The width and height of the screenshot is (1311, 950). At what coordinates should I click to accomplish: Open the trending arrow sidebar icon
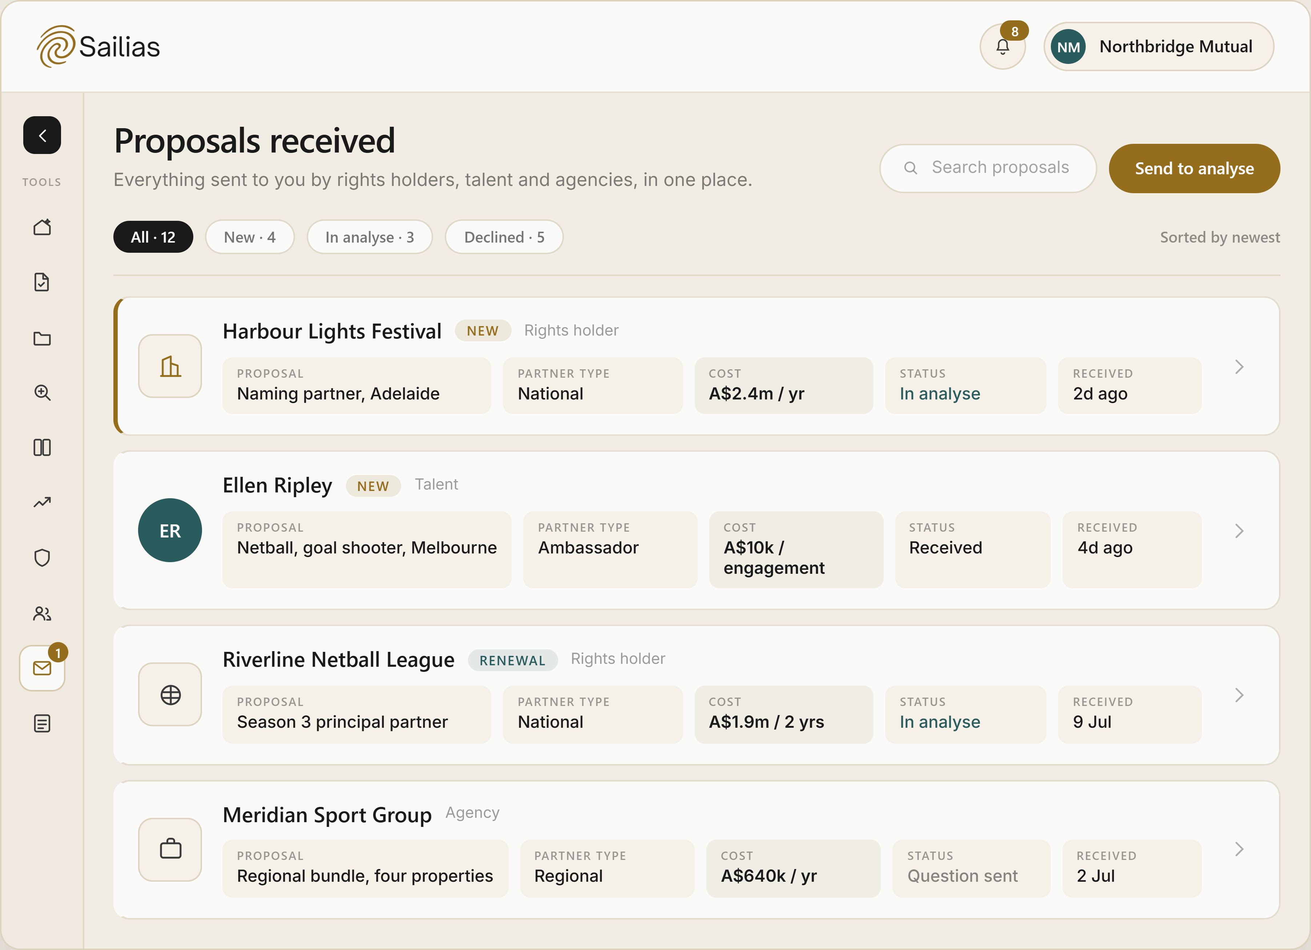[42, 502]
